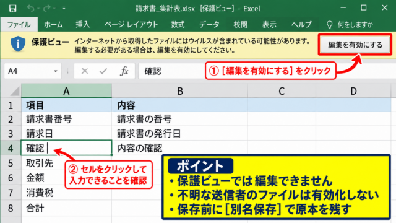Image resolution: width=396 pixels, height=223 pixels.
Task: Click cell 請求書の発行日
Action: 180,134
